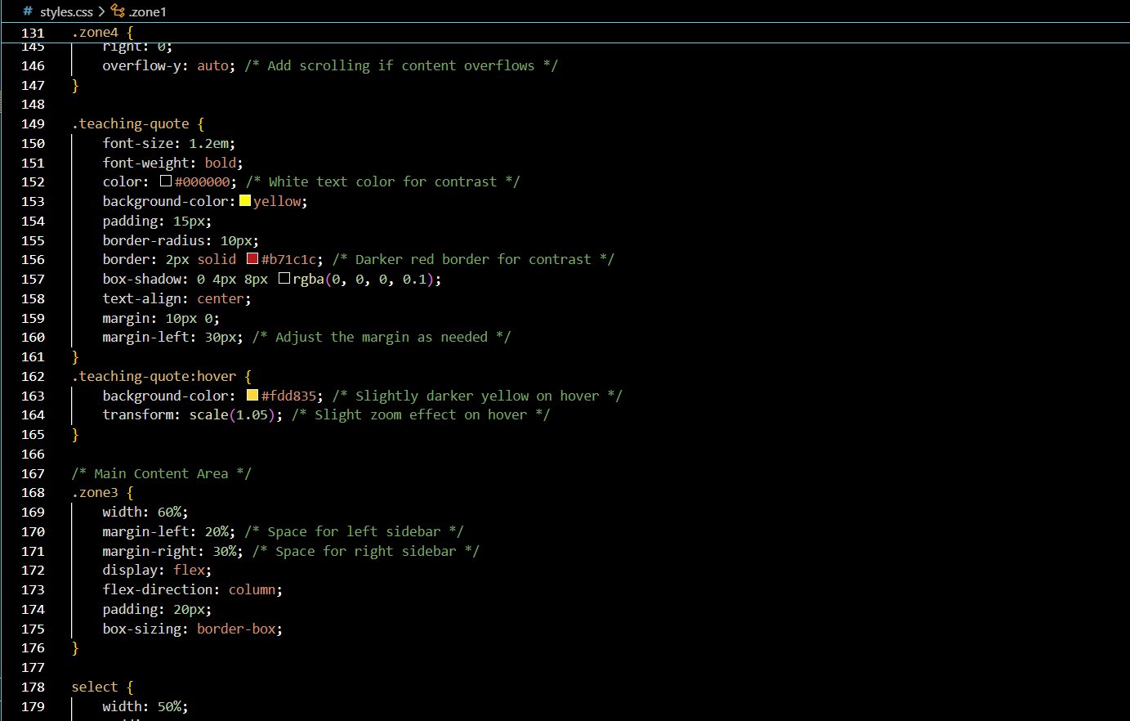Click the "scale" function on line 164
This screenshot has height=721, width=1130.
click(209, 414)
